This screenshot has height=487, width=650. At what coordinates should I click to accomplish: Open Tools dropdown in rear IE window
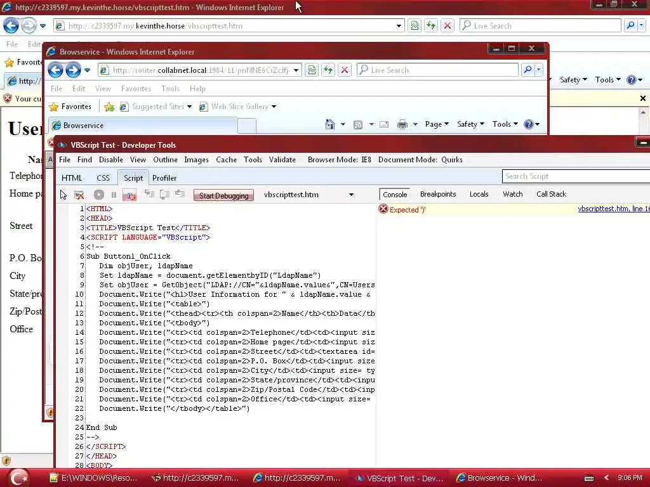click(x=607, y=80)
